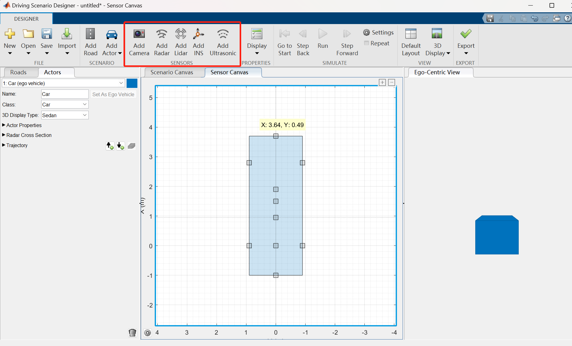Delete actor with trash can icon

[x=132, y=333]
